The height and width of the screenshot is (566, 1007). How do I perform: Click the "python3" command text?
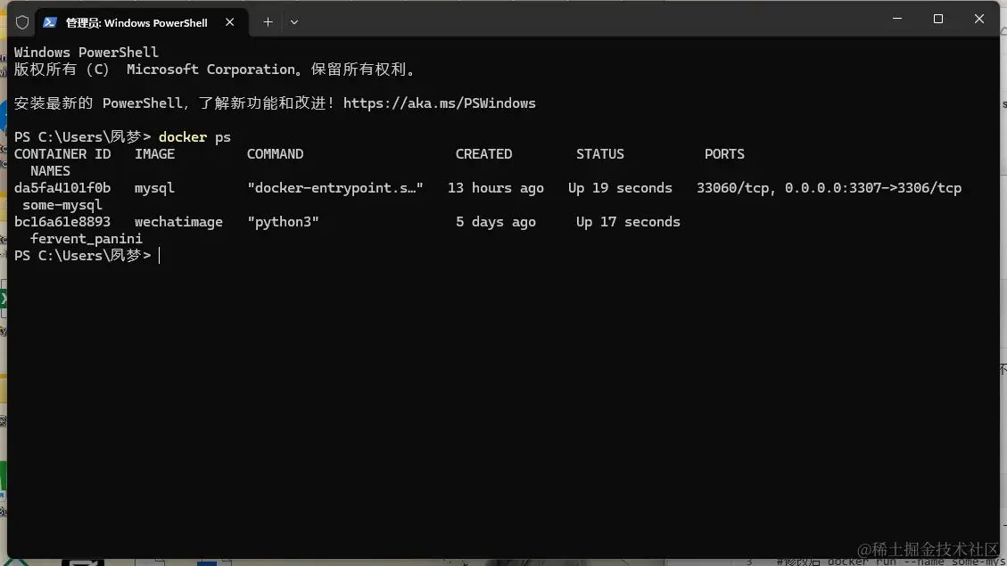(x=284, y=222)
